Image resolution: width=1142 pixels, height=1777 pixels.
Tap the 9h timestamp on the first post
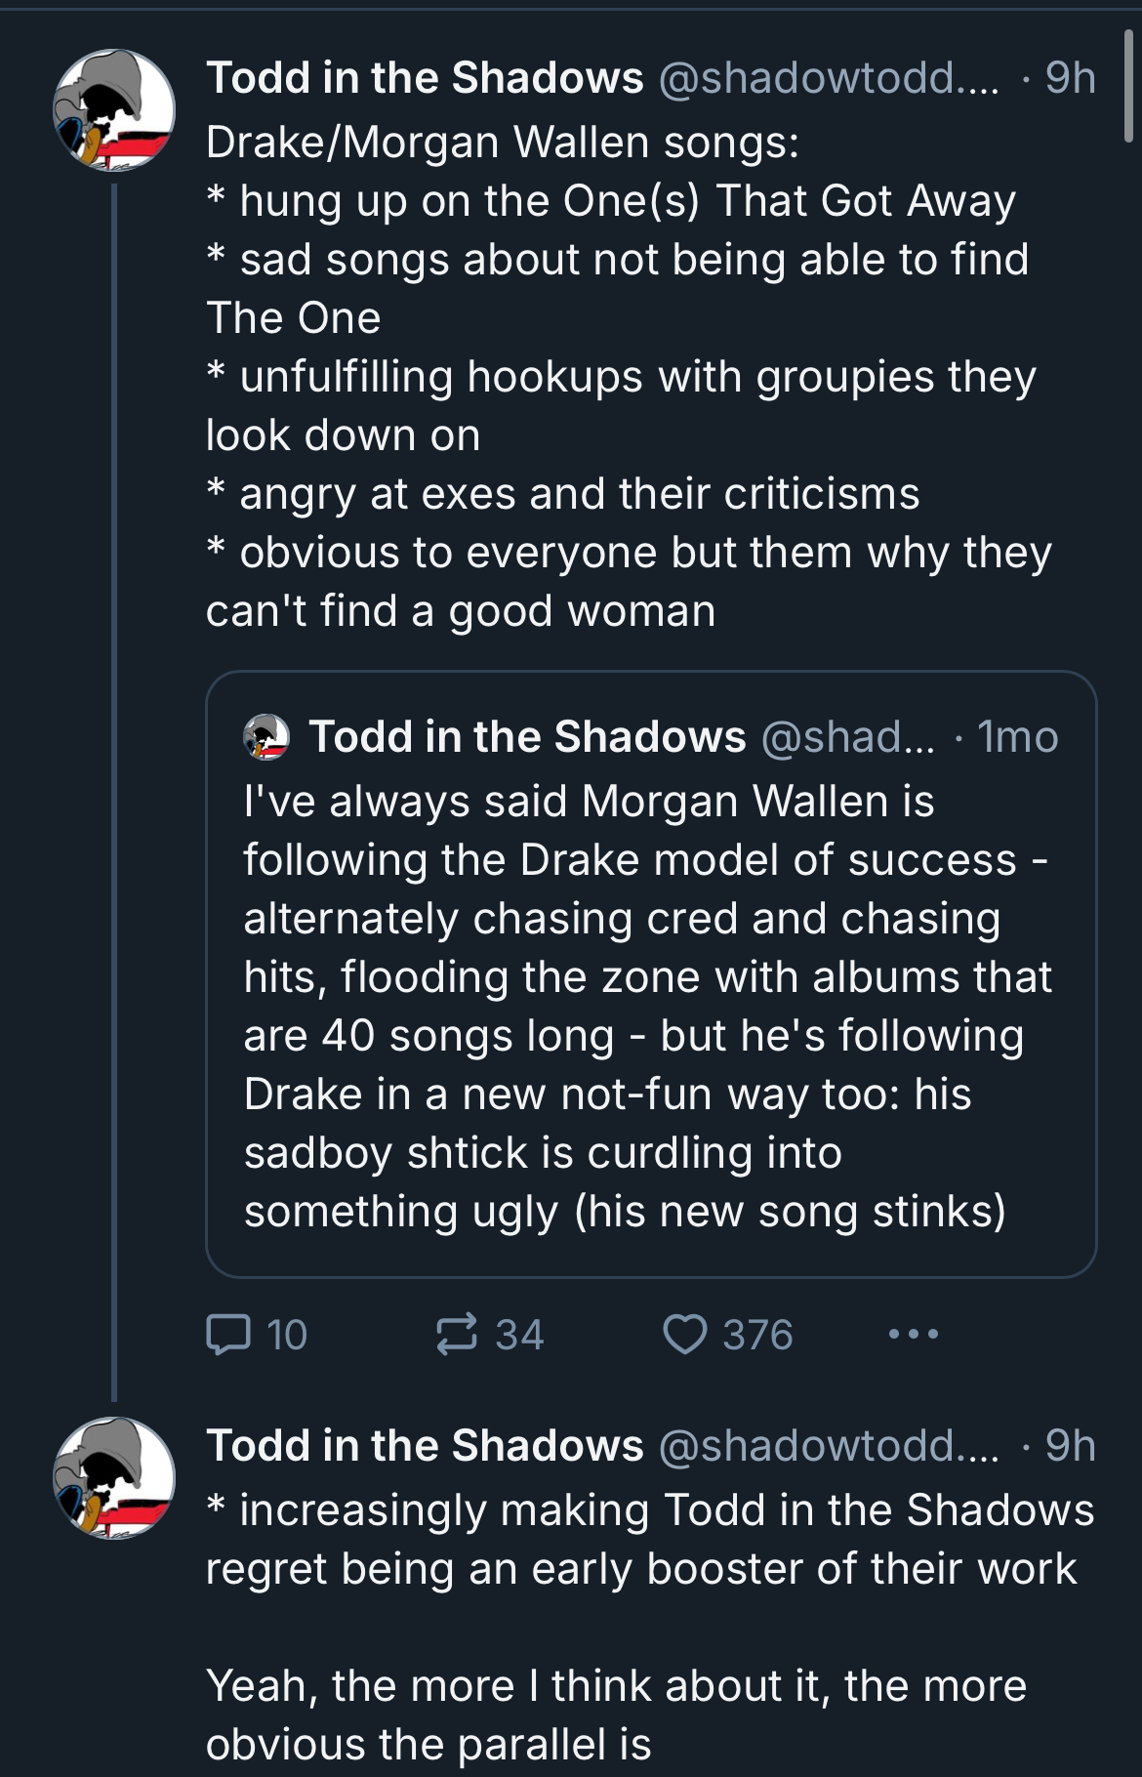1071,78
